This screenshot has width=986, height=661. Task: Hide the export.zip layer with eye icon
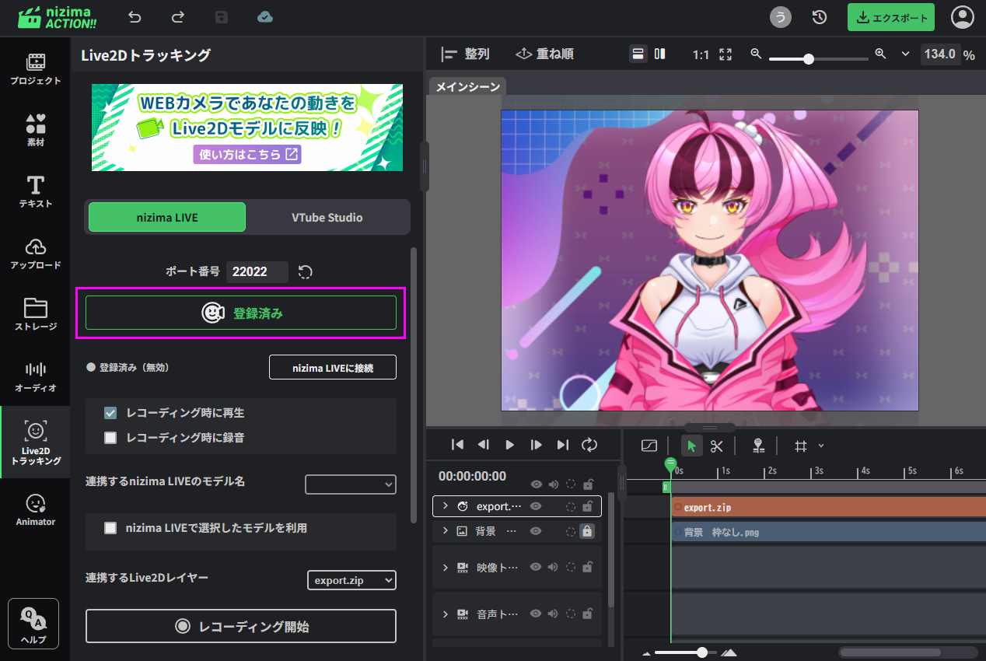tap(536, 506)
